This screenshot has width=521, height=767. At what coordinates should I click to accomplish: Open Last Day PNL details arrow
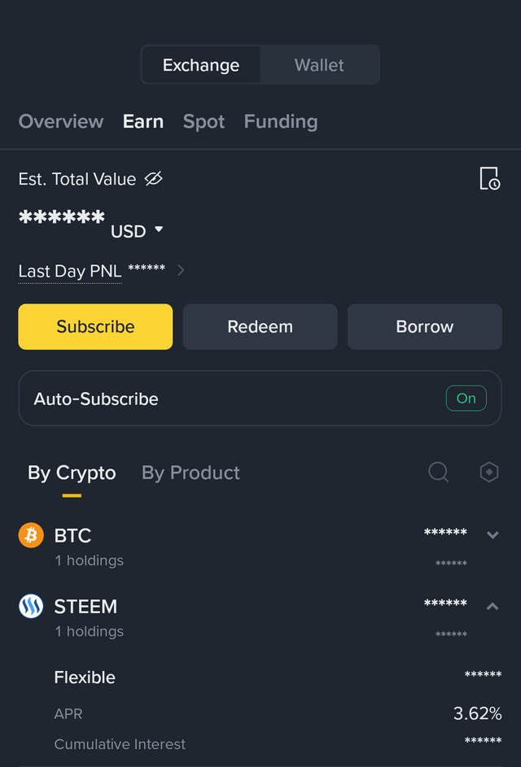click(181, 270)
